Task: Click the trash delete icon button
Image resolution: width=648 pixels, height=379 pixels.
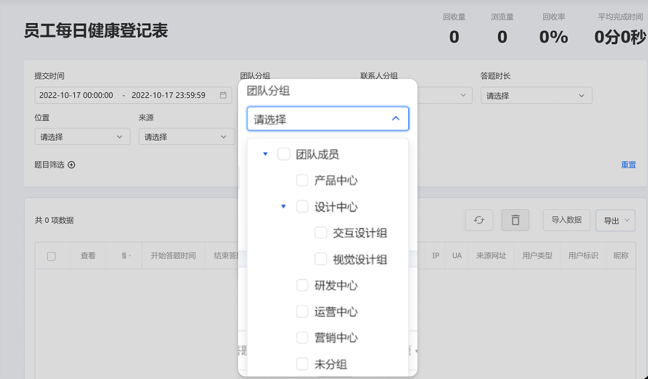Action: pyautogui.click(x=515, y=220)
